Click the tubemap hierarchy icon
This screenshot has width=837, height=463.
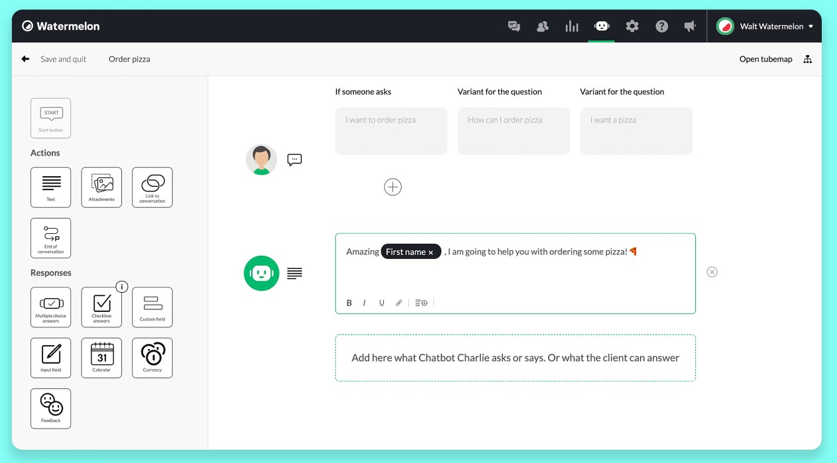(807, 59)
